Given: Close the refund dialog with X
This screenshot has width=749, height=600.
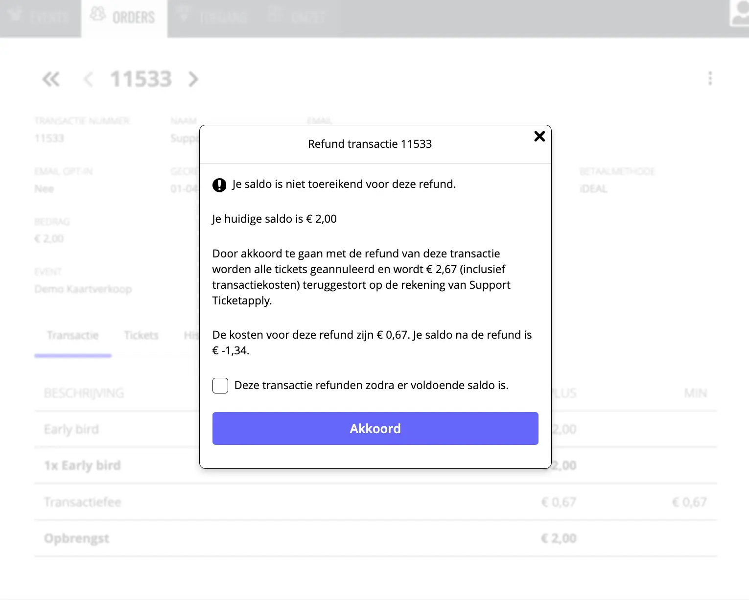Looking at the screenshot, I should click(x=539, y=137).
